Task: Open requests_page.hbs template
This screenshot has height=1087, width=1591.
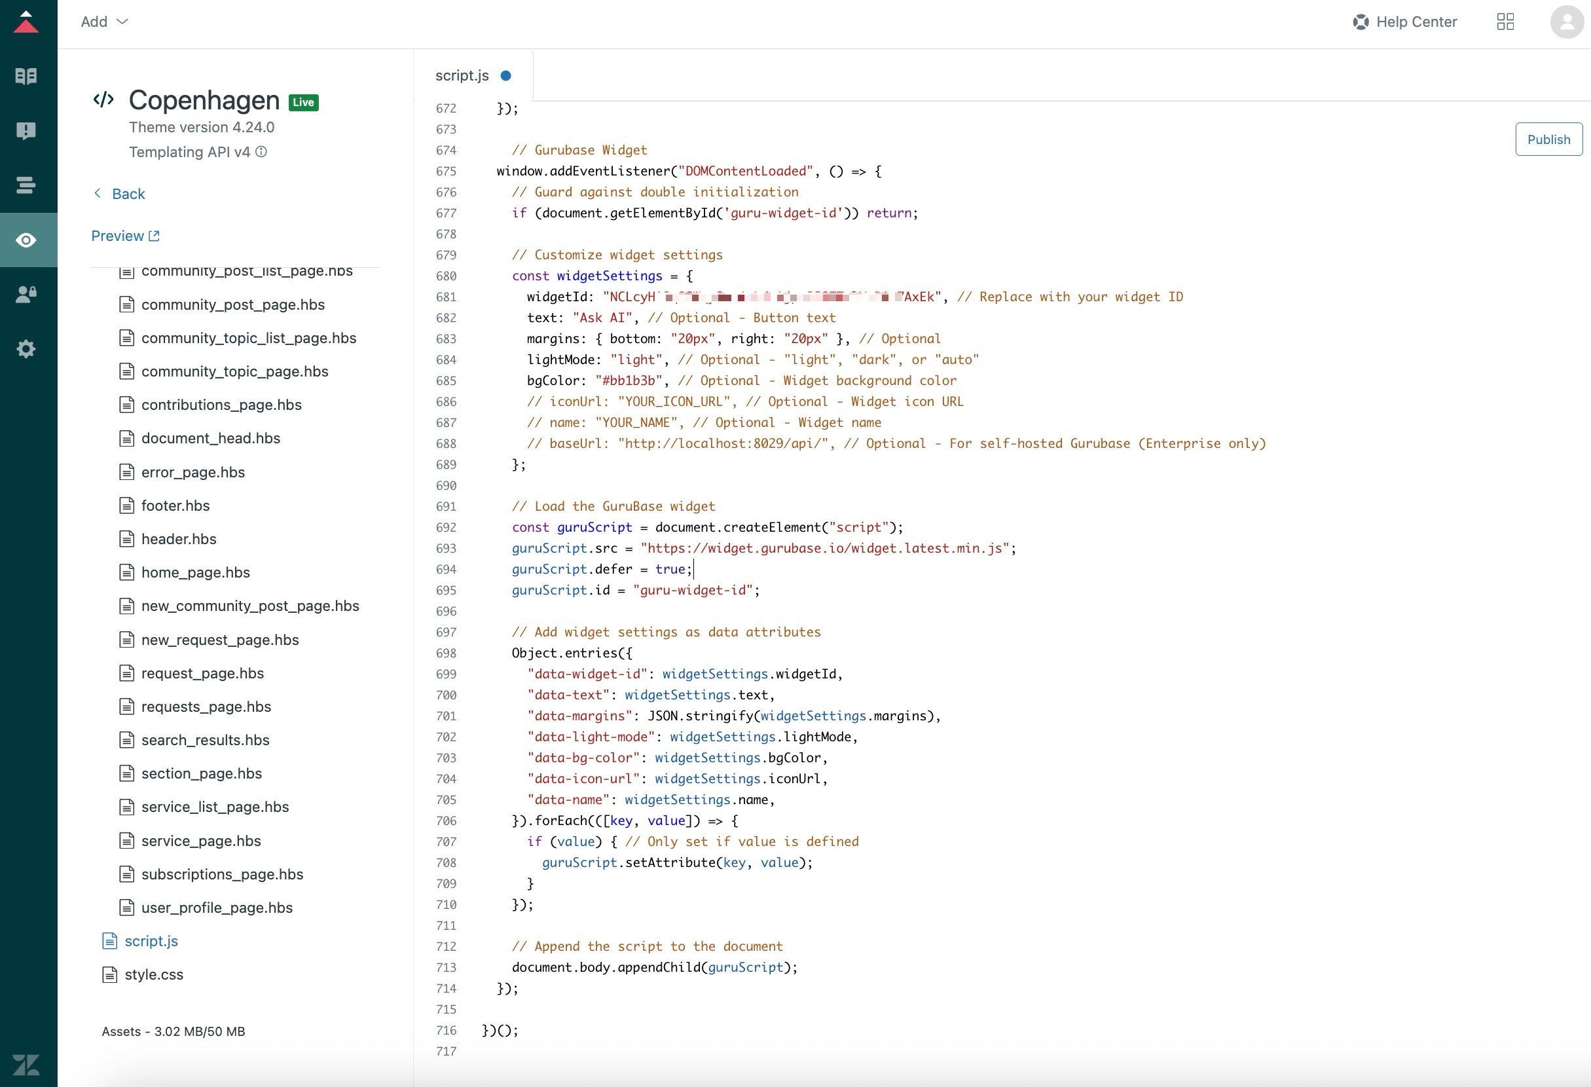Action: 206,707
